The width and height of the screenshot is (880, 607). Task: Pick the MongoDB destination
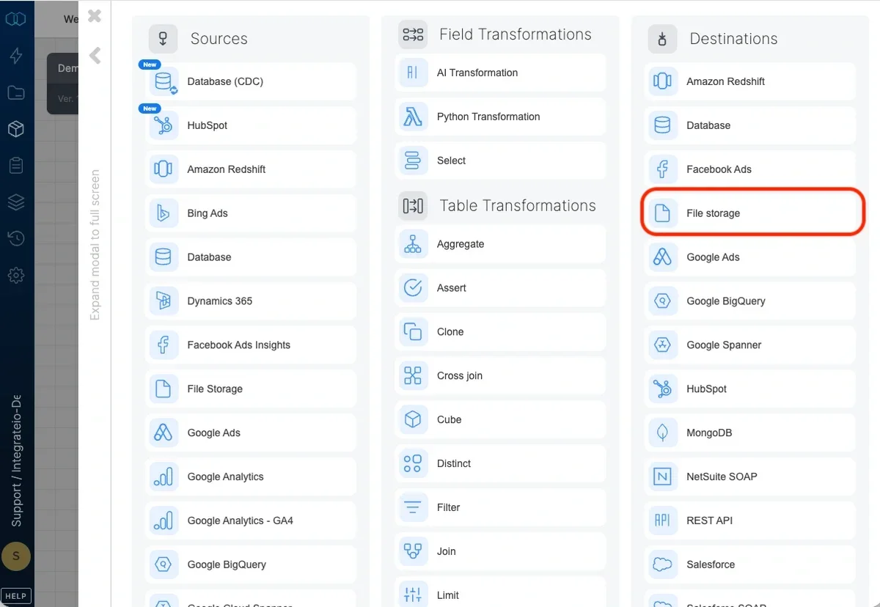(x=750, y=433)
